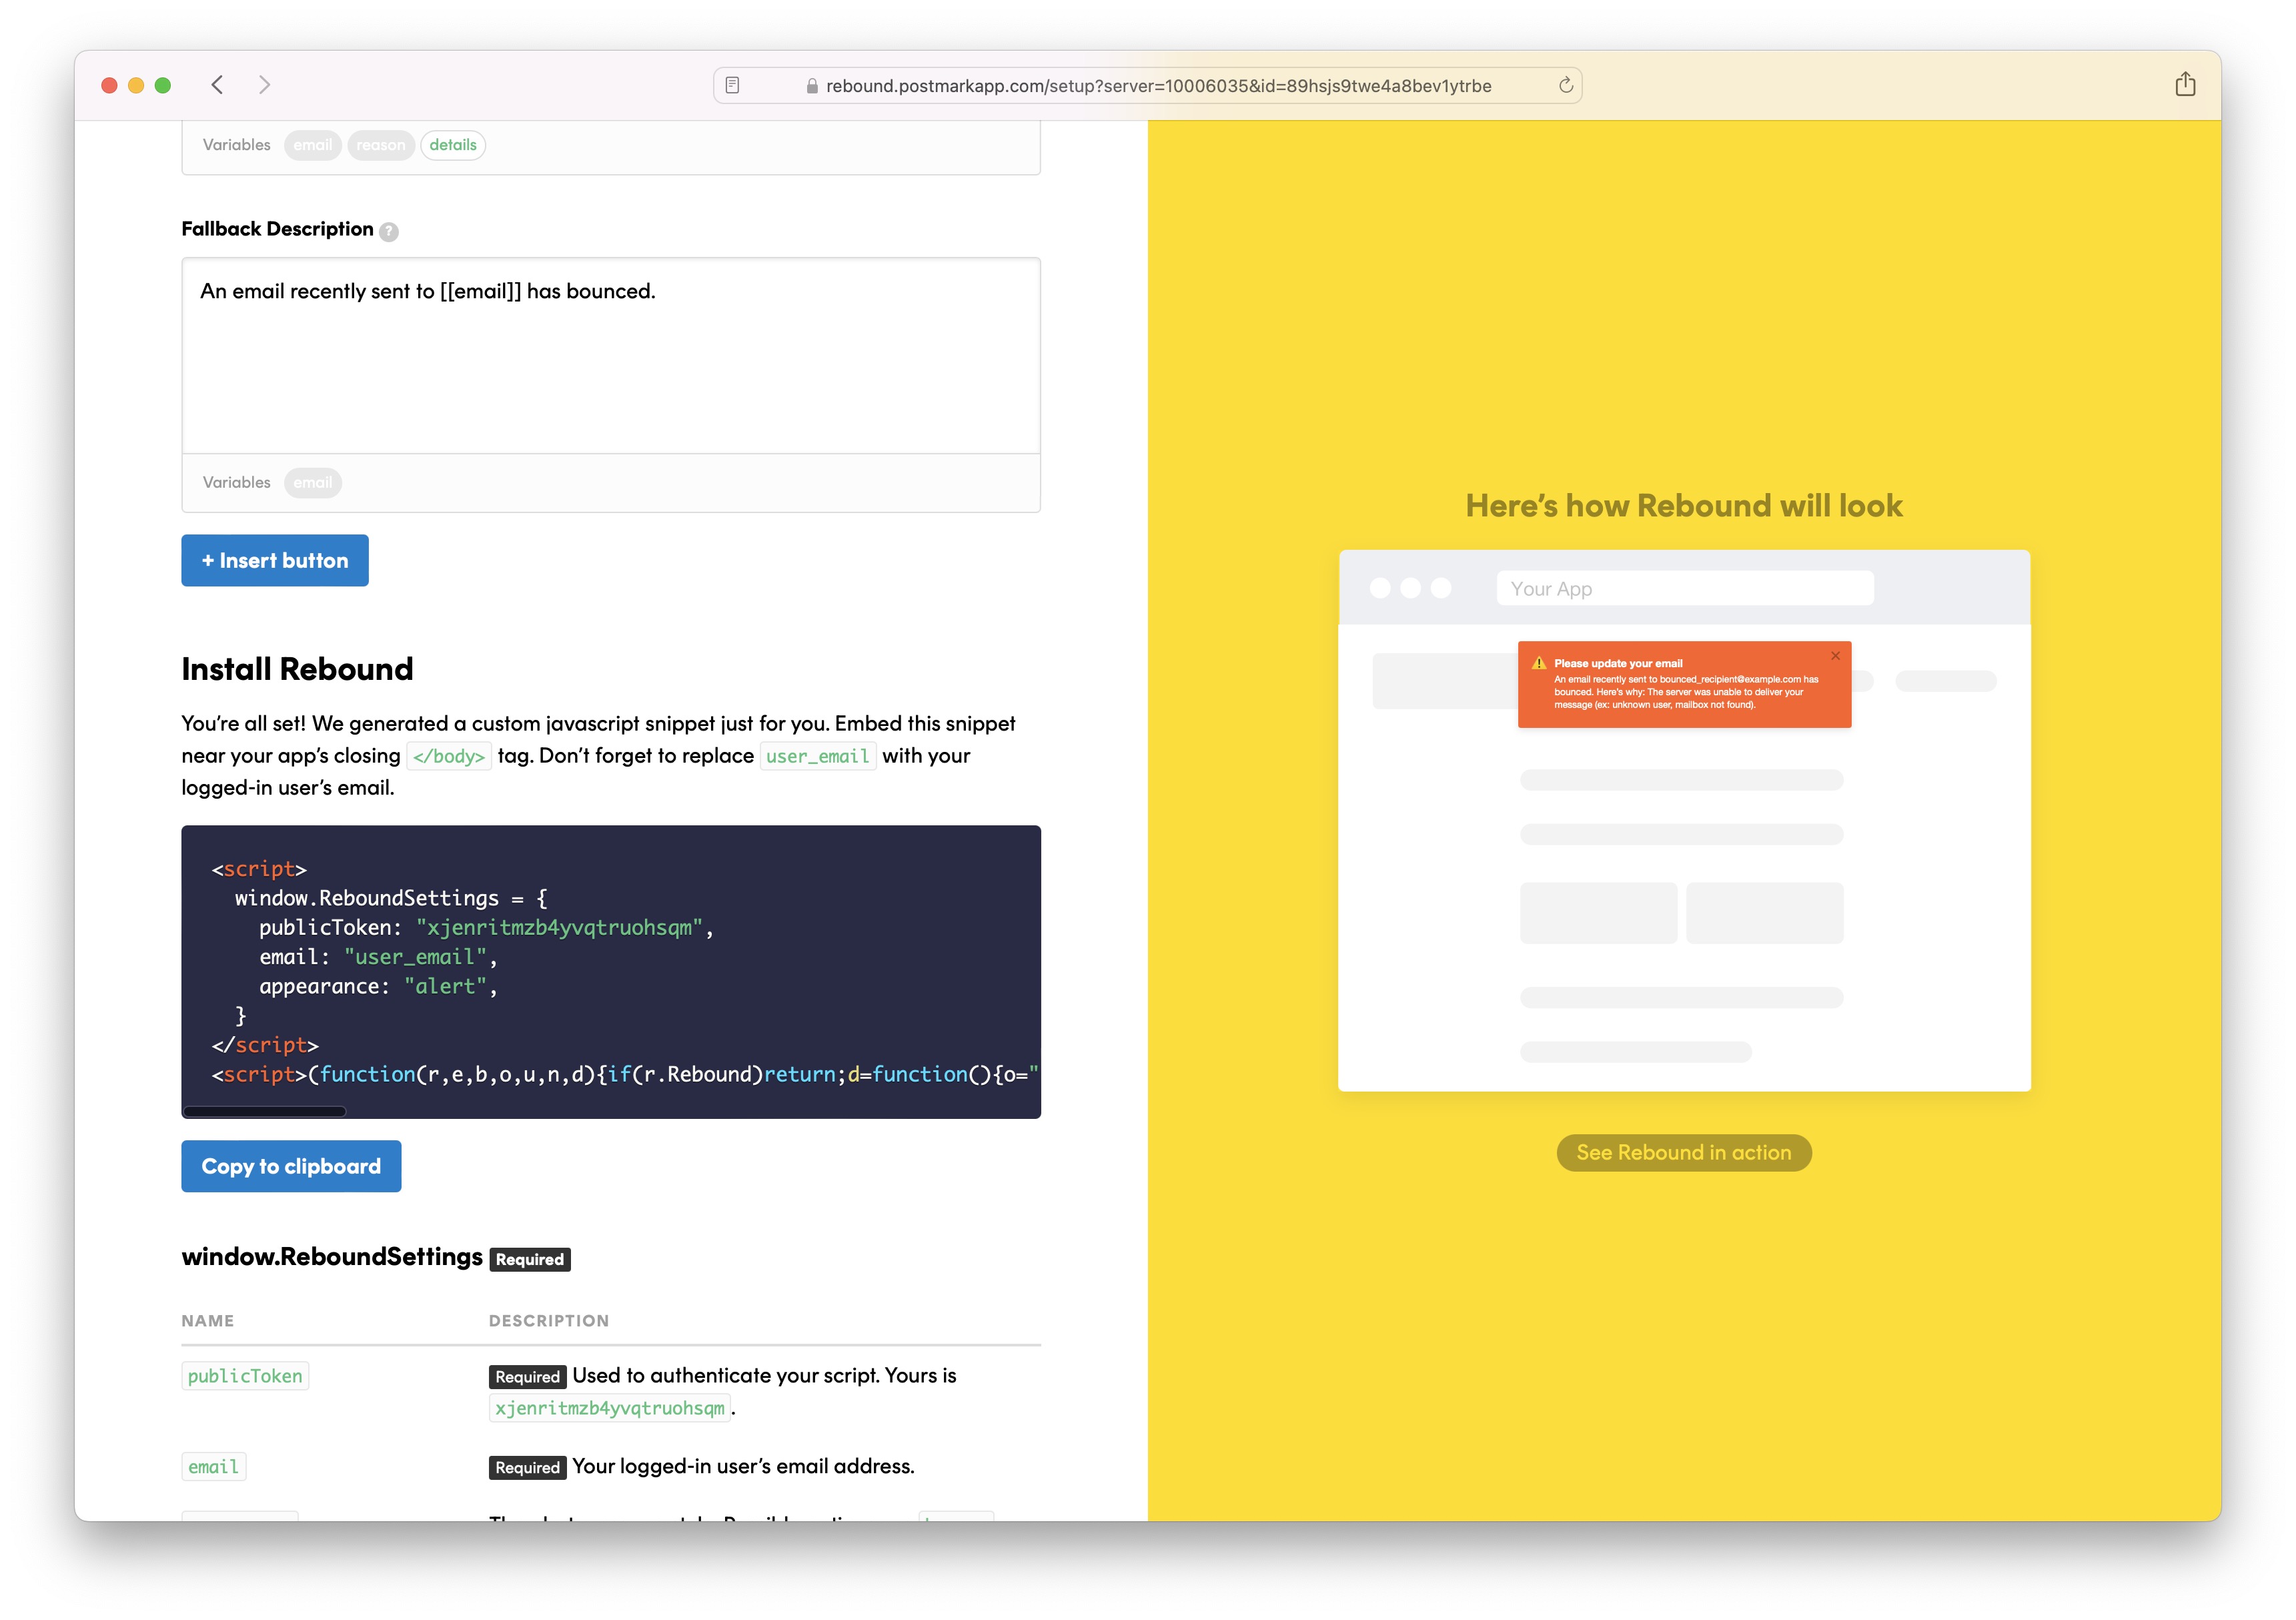
Task: Click the 'email' name in the settings table
Action: (x=214, y=1467)
